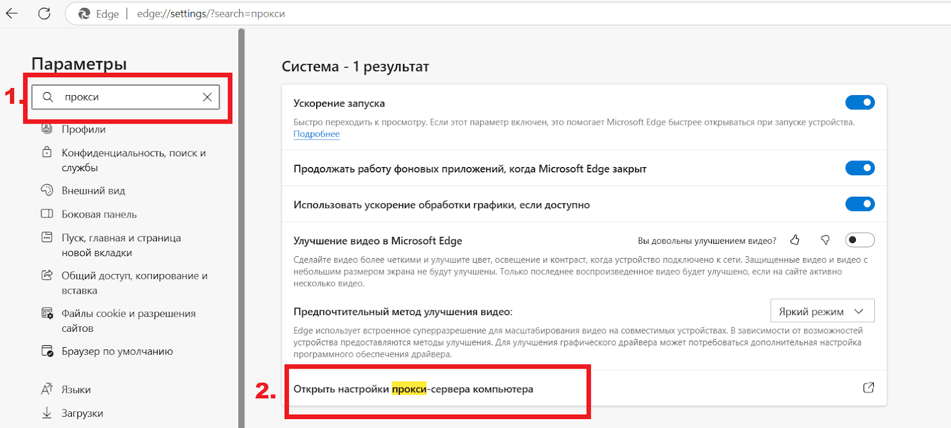Click the download arrow icon beside Загрузки
The height and width of the screenshot is (428, 951).
tap(47, 413)
